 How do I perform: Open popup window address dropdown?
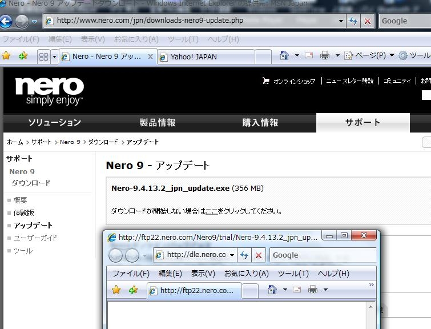pos(232,255)
